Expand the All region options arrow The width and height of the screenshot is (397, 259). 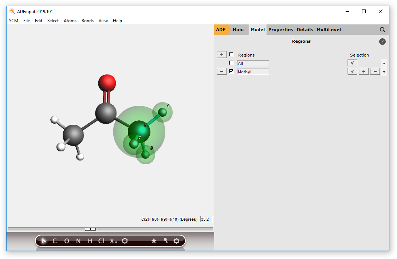[x=384, y=63]
